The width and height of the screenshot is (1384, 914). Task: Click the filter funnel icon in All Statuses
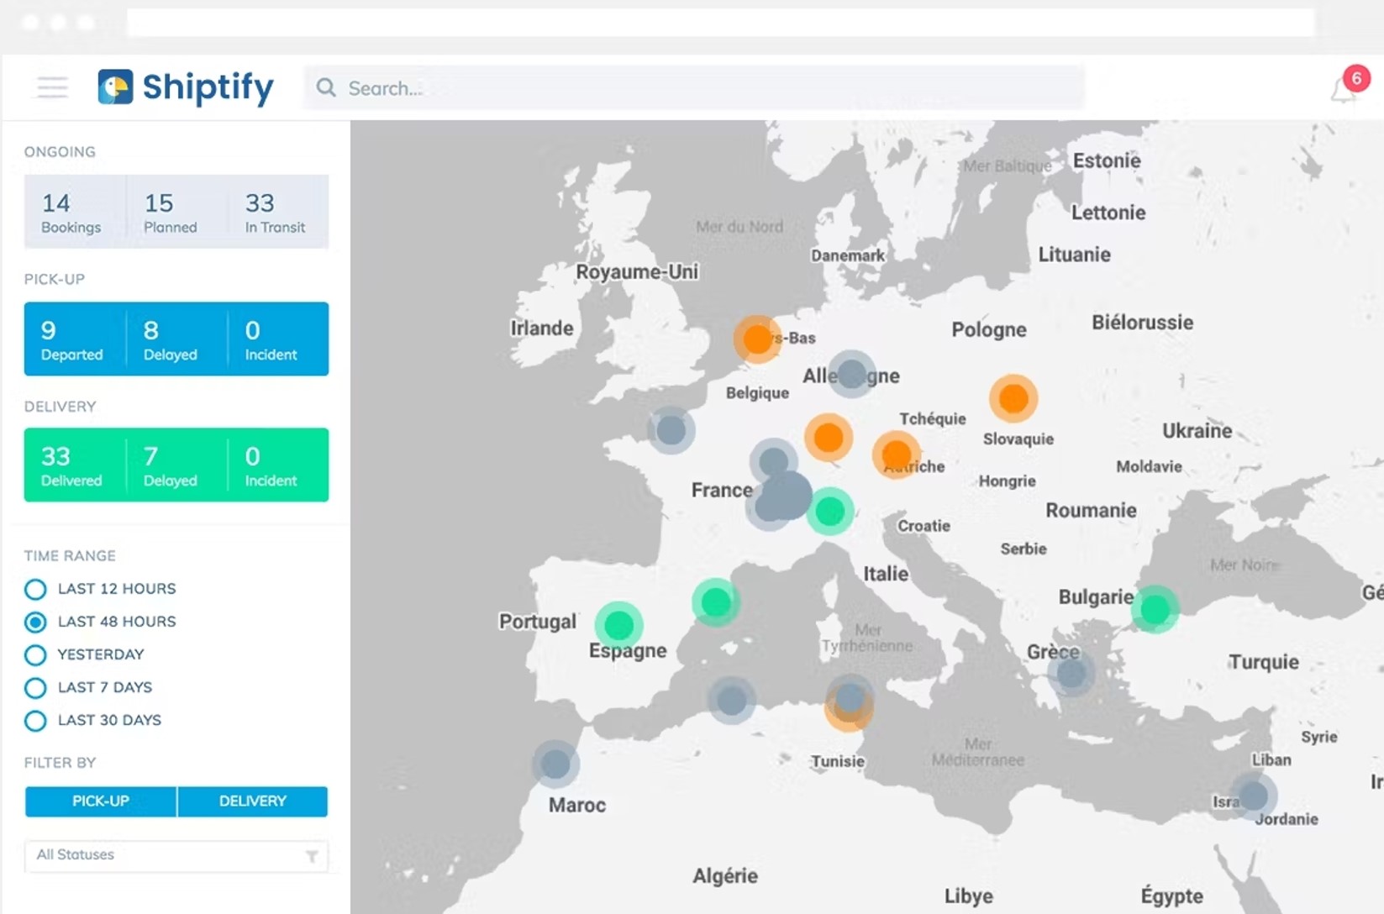(x=312, y=856)
